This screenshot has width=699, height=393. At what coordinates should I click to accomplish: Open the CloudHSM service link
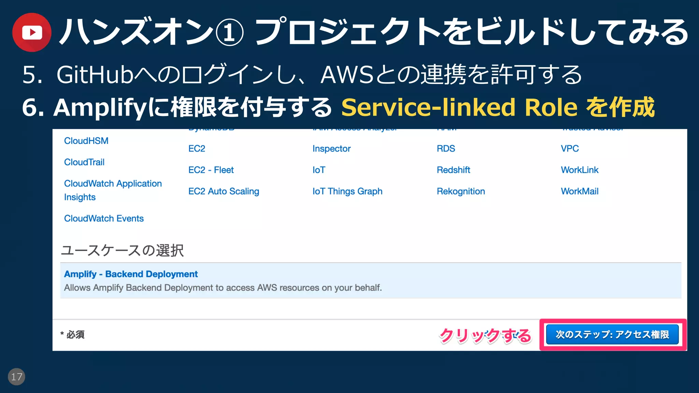coord(86,141)
